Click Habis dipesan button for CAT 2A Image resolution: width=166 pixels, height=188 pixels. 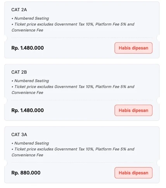coord(133,48)
